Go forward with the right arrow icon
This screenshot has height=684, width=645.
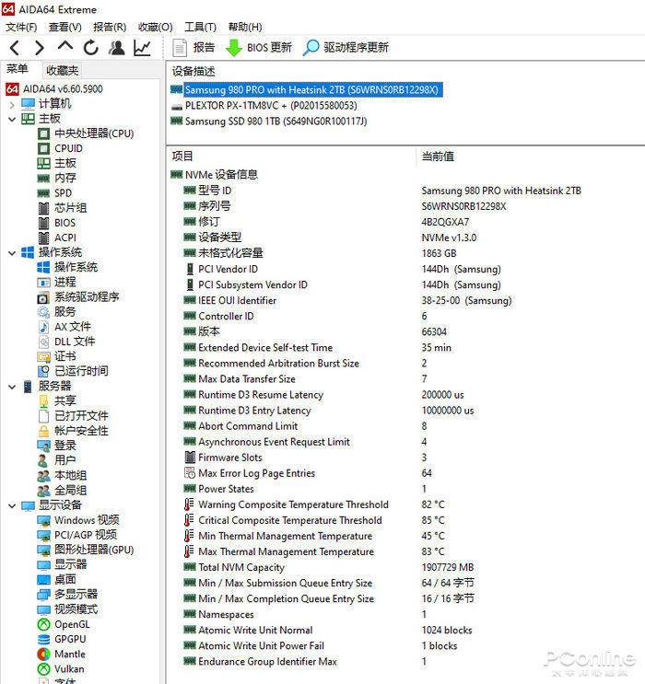pyautogui.click(x=40, y=48)
